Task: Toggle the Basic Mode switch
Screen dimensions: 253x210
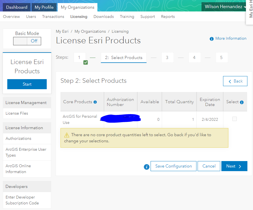Action: tap(27, 41)
